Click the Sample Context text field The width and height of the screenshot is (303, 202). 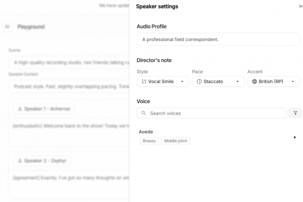click(70, 86)
